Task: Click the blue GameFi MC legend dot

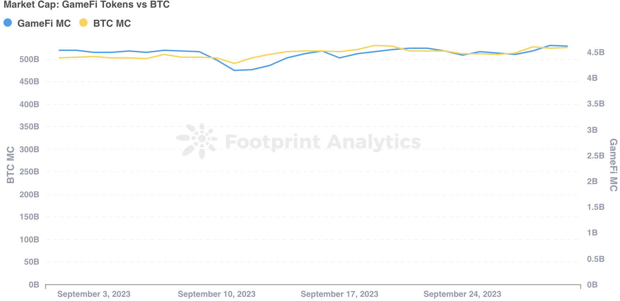Action: click(8, 23)
